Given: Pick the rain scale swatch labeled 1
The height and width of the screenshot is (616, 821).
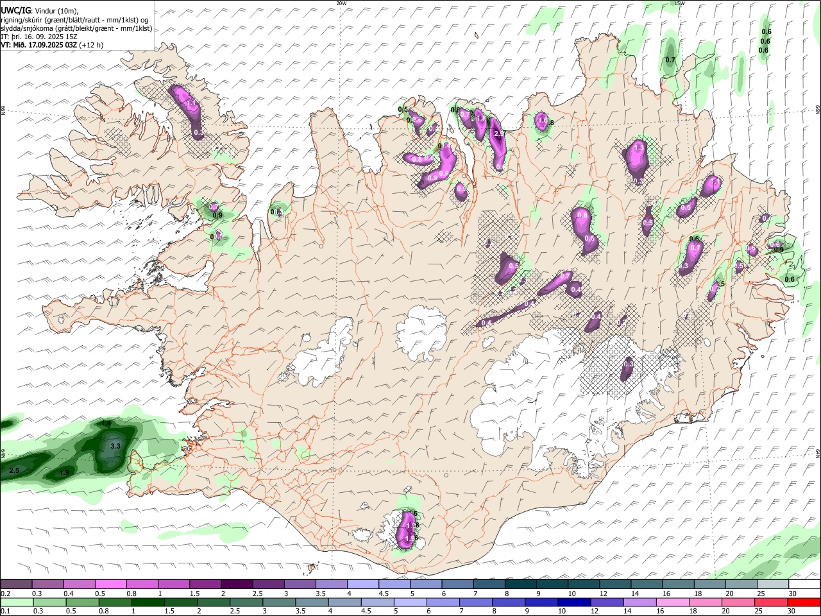Looking at the screenshot, I should pos(148,602).
